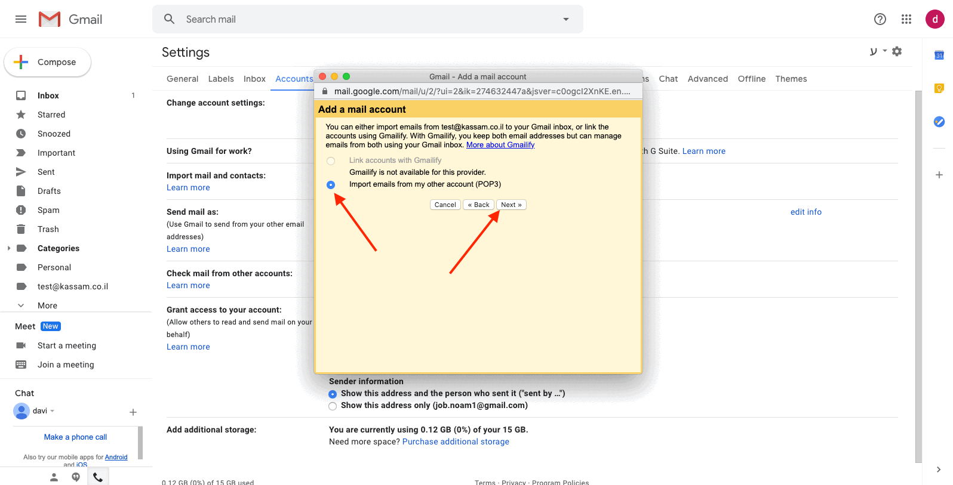Start a new chat with plus icon
This screenshot has width=953, height=485.
(133, 412)
